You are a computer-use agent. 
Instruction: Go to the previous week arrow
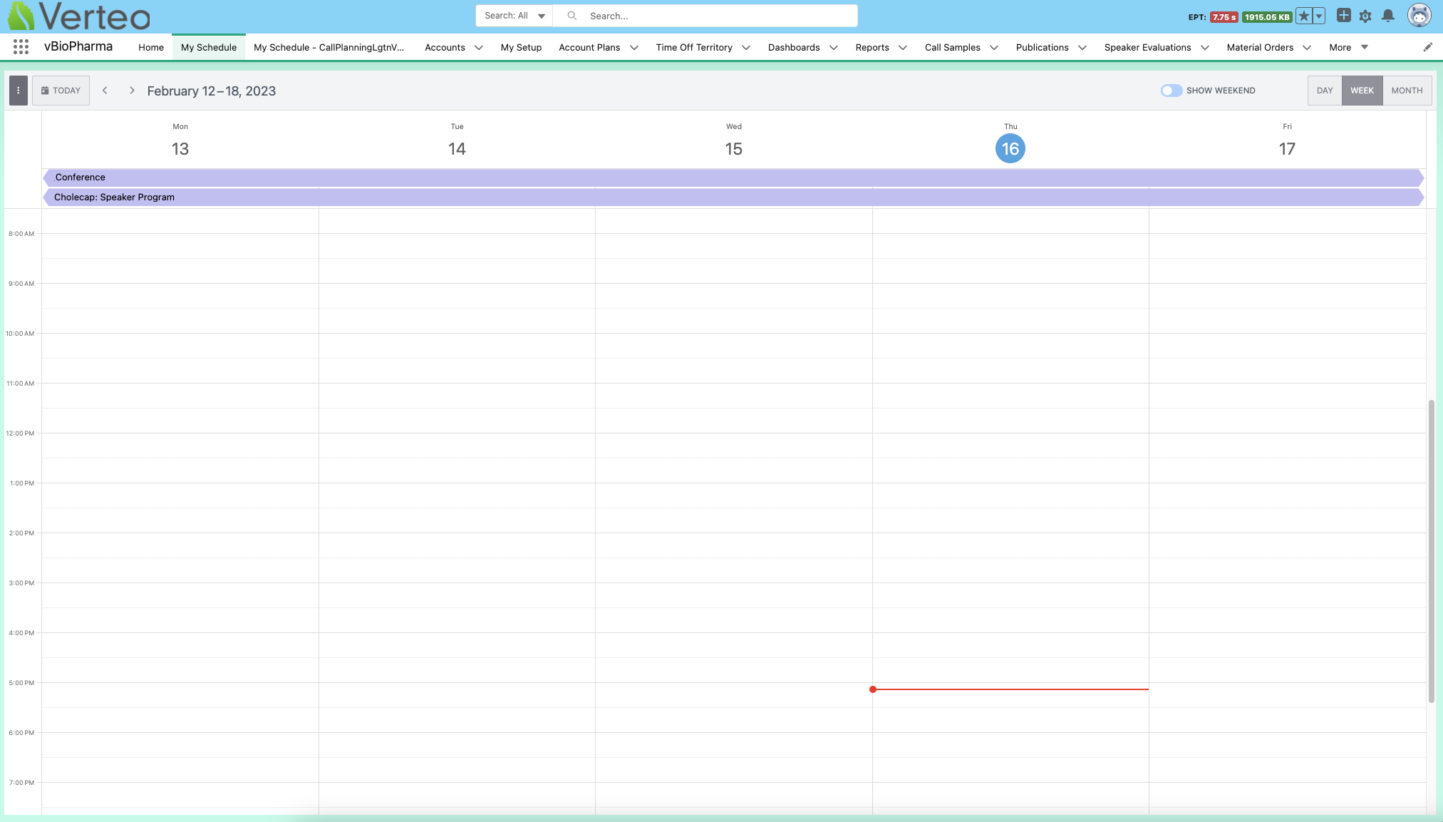click(x=105, y=91)
